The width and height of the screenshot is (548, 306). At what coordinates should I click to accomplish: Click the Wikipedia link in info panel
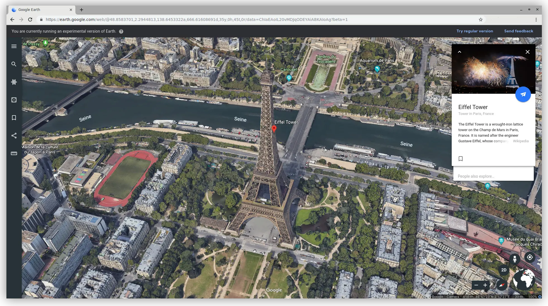(521, 141)
